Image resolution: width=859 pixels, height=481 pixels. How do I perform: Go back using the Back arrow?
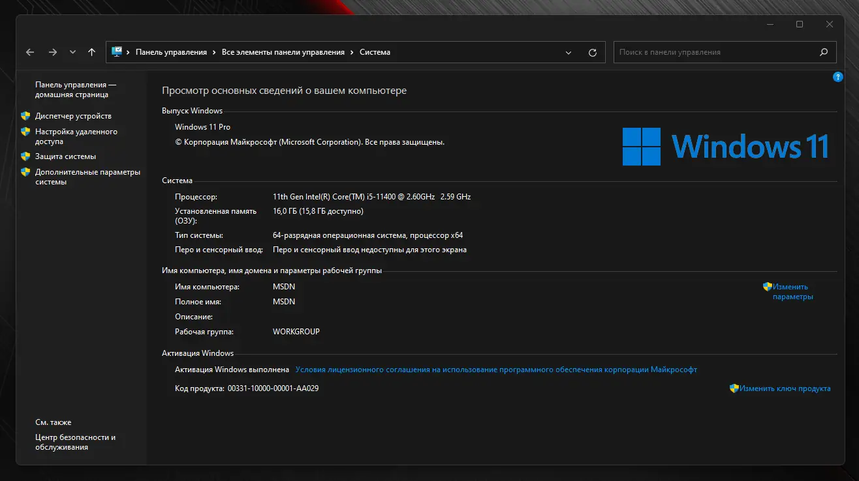click(x=30, y=52)
